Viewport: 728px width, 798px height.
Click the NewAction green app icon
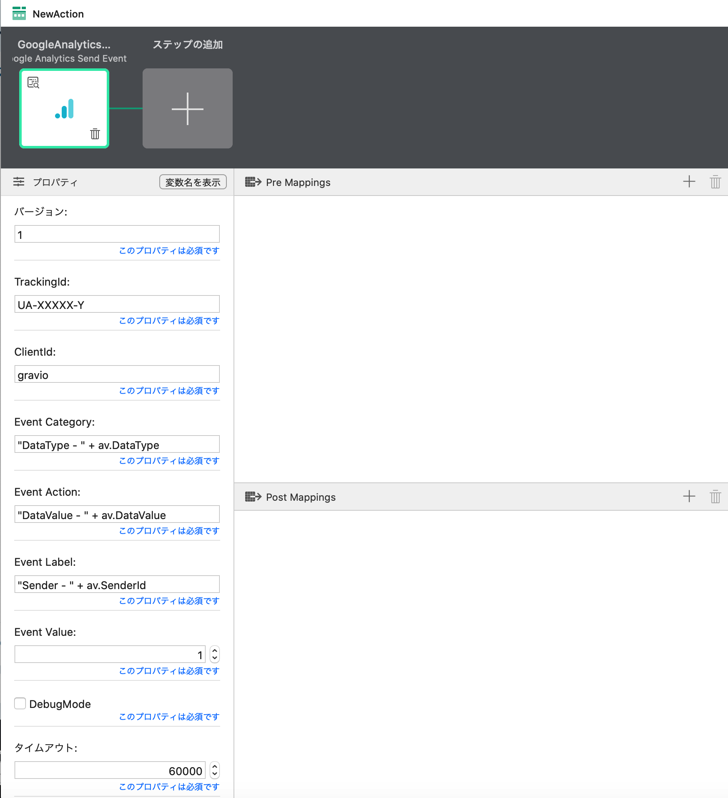20,13
